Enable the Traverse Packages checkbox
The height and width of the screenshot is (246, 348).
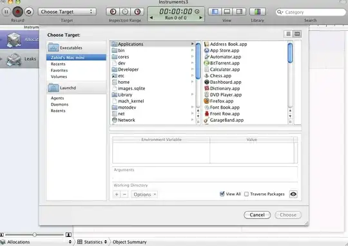(x=246, y=194)
